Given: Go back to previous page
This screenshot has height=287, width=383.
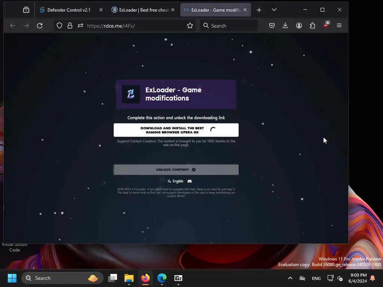Looking at the screenshot, I should (13, 26).
